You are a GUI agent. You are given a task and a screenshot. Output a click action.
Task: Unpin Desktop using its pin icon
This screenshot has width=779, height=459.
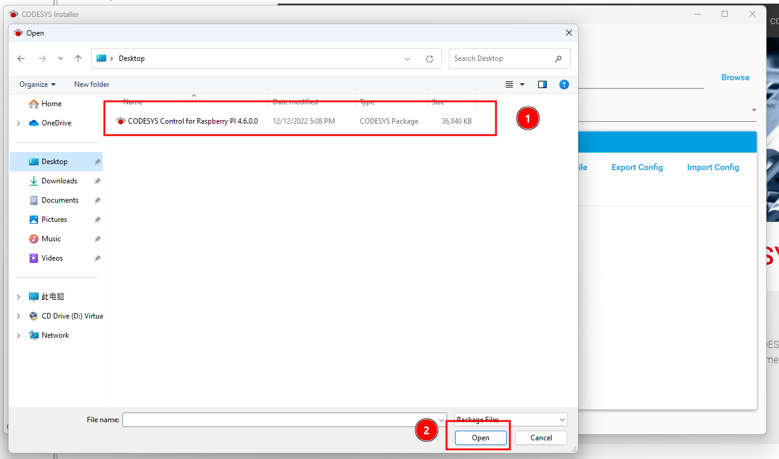pyautogui.click(x=97, y=162)
